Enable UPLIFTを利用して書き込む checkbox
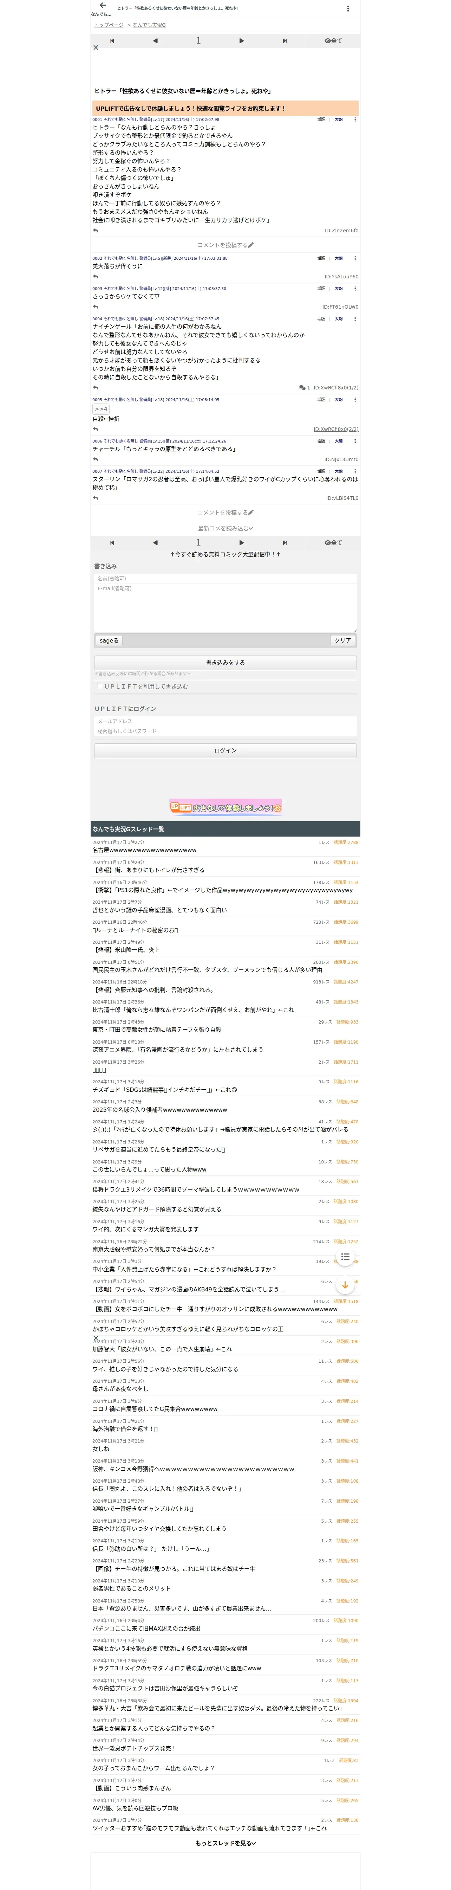 [100, 686]
